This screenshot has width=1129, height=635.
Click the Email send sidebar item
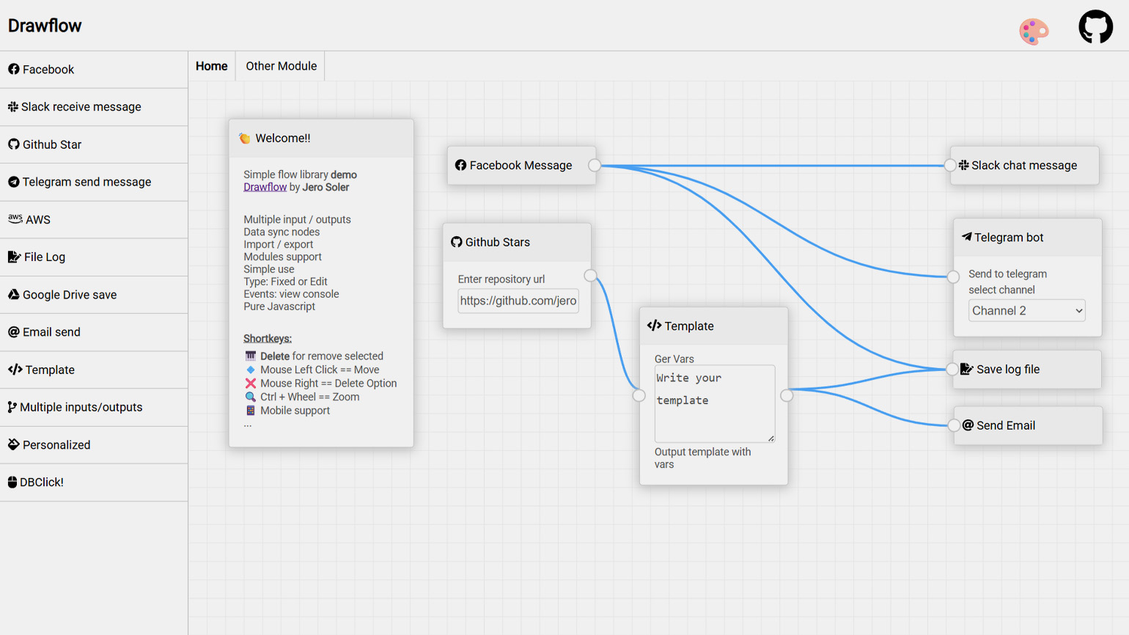pyautogui.click(x=51, y=332)
